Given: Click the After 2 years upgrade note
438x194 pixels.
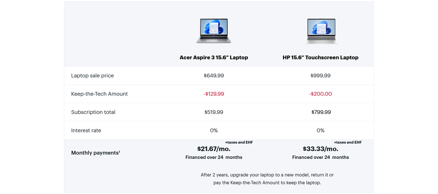Looking at the screenshot, I should click(x=267, y=179).
